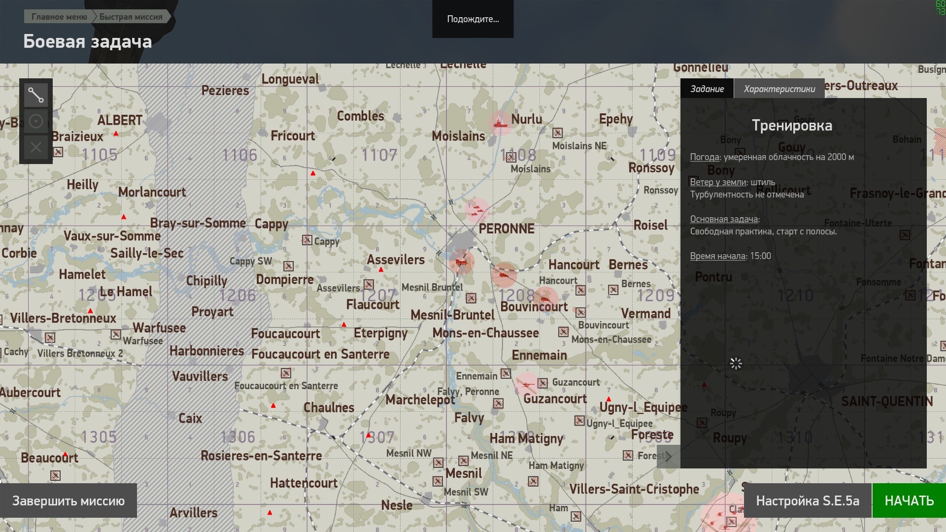Select the Mesnil Bruntel airfield icon
This screenshot has height=532, width=946.
(x=471, y=298)
